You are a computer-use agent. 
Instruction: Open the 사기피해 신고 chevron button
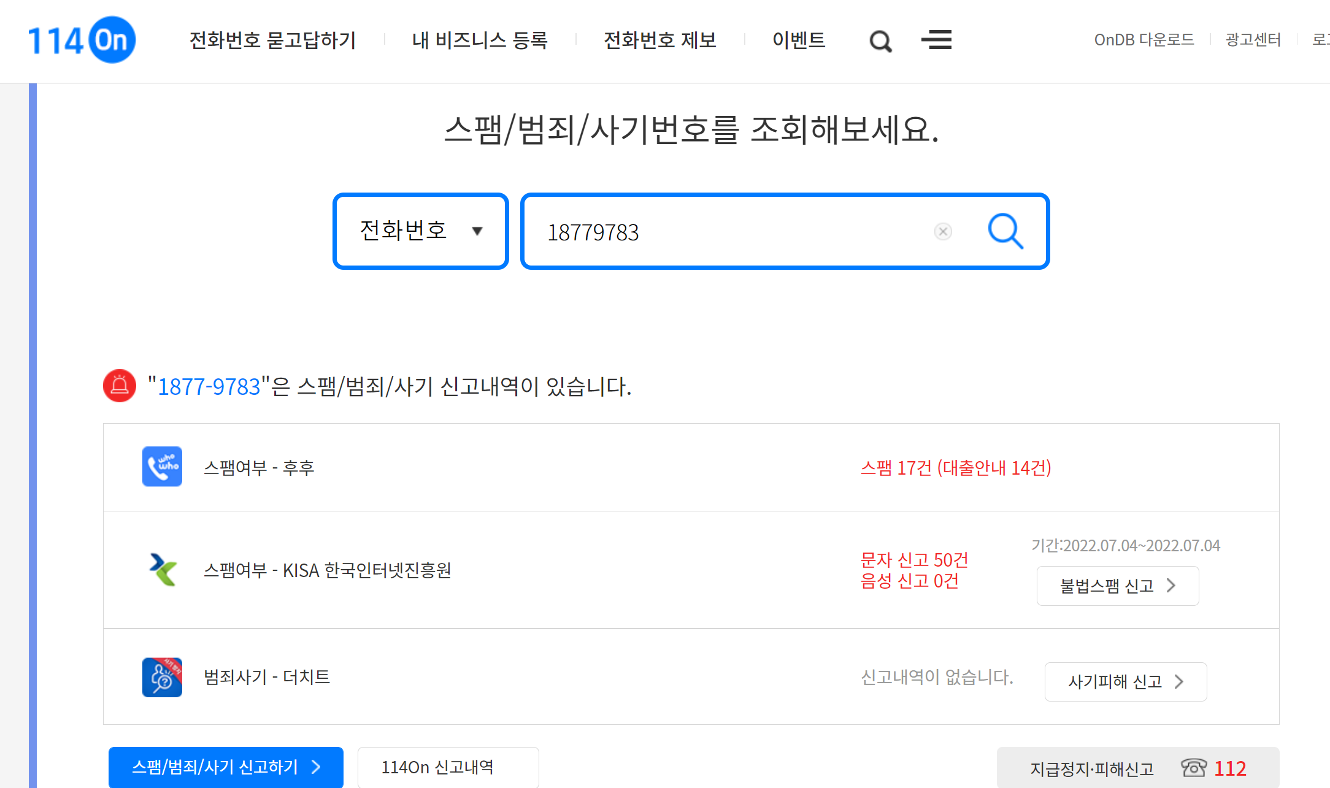click(x=1125, y=681)
